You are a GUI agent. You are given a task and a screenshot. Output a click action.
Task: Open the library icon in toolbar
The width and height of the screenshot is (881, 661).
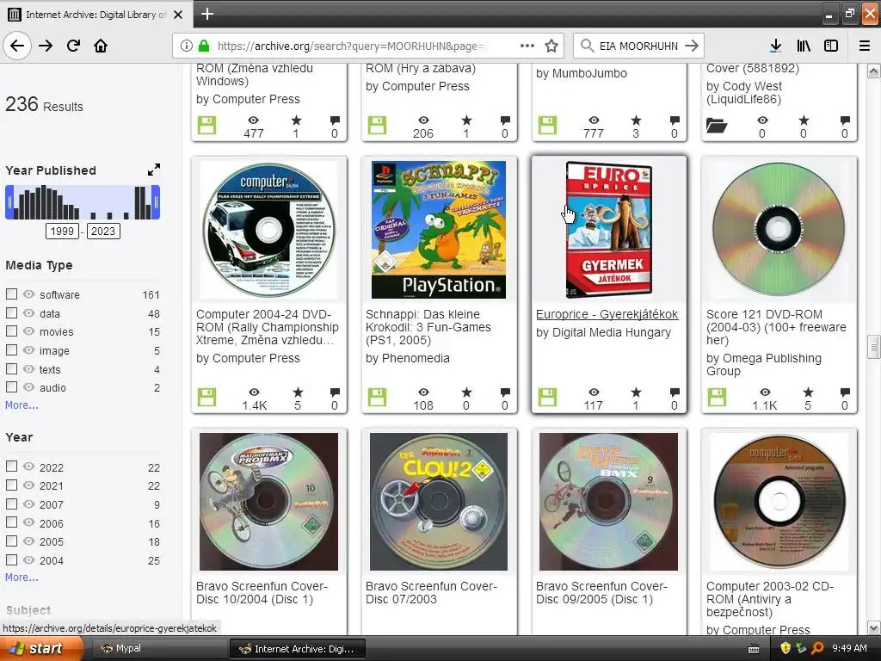point(804,46)
